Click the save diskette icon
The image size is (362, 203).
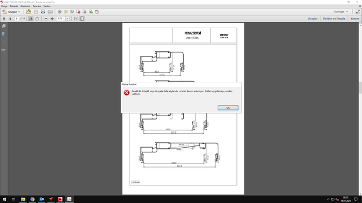click(x=36, y=12)
